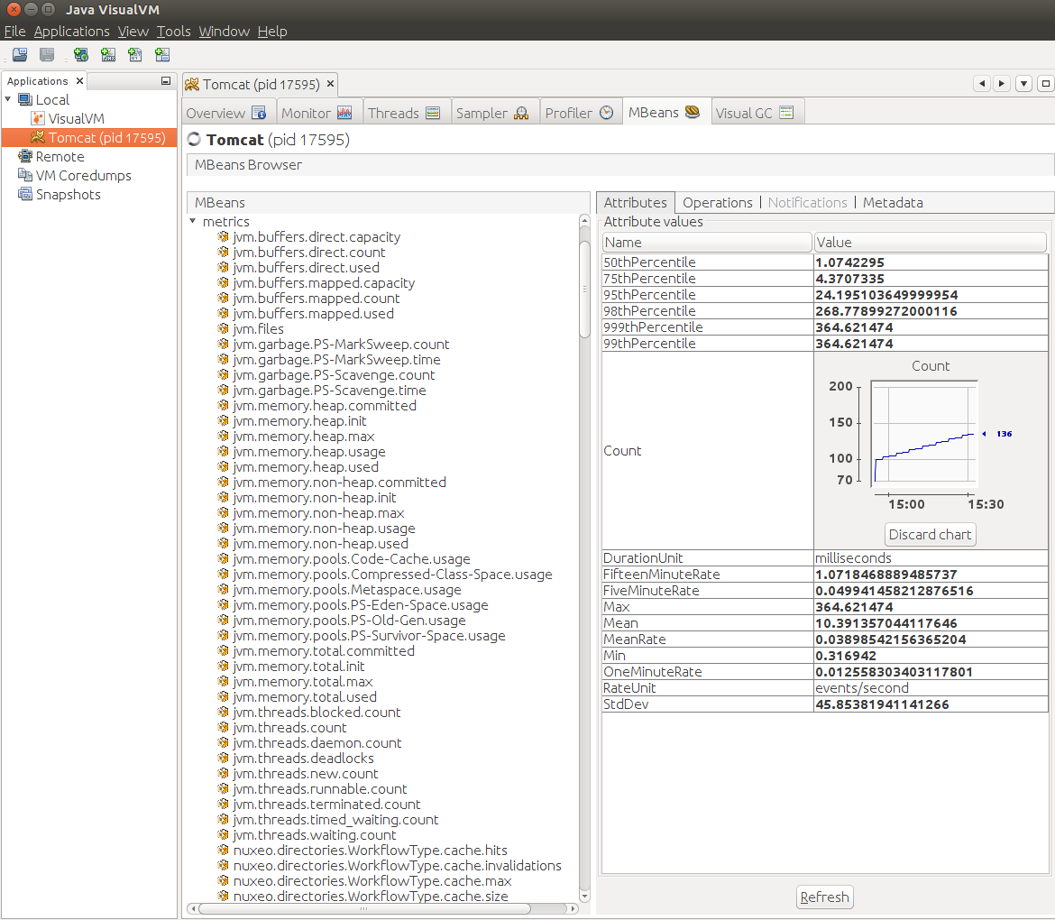The width and height of the screenshot is (1055, 920).
Task: Switch to the Profiler tab
Action: (x=580, y=113)
